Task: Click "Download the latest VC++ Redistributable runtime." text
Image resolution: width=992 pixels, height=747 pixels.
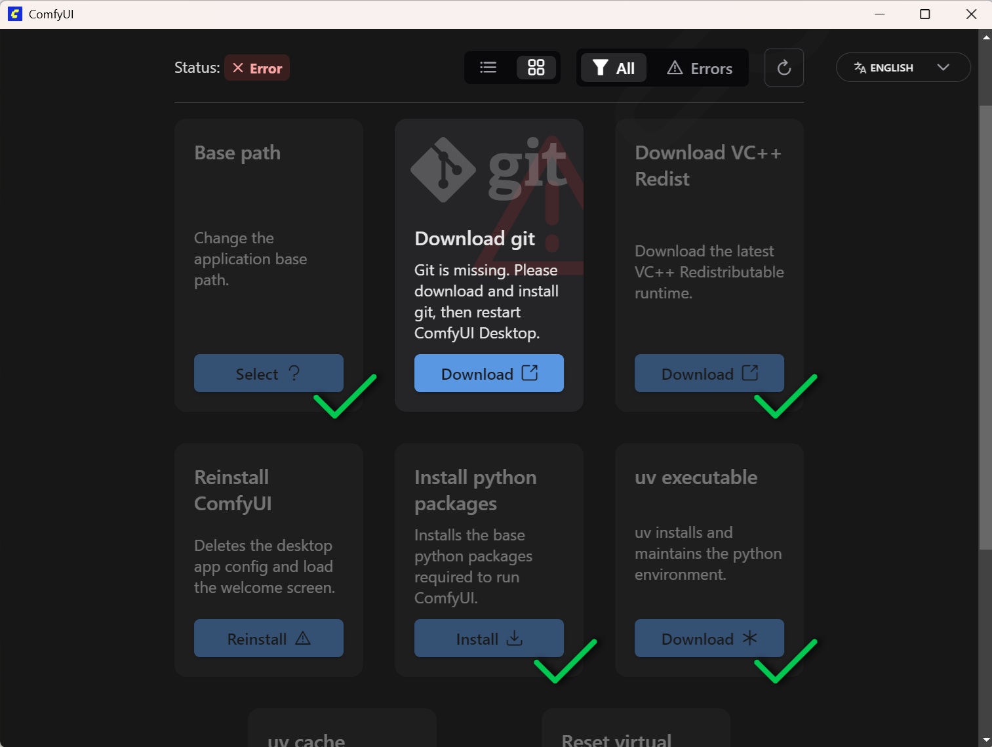Action: (x=709, y=272)
